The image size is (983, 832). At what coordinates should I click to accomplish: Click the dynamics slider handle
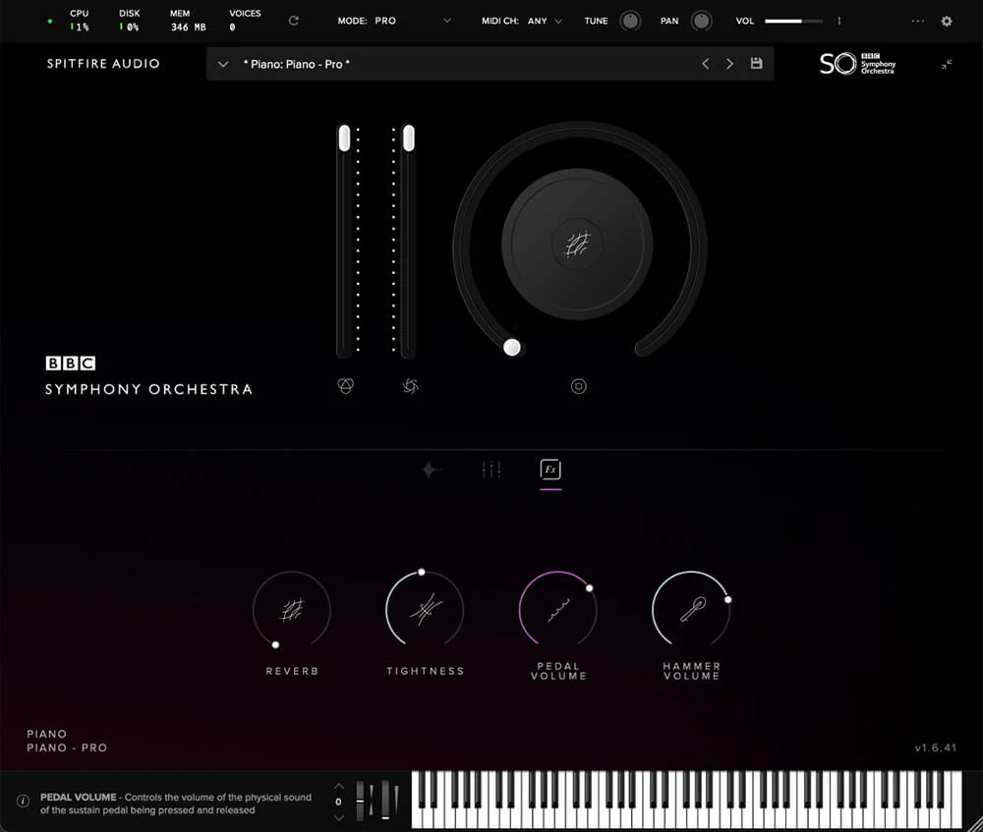click(408, 139)
